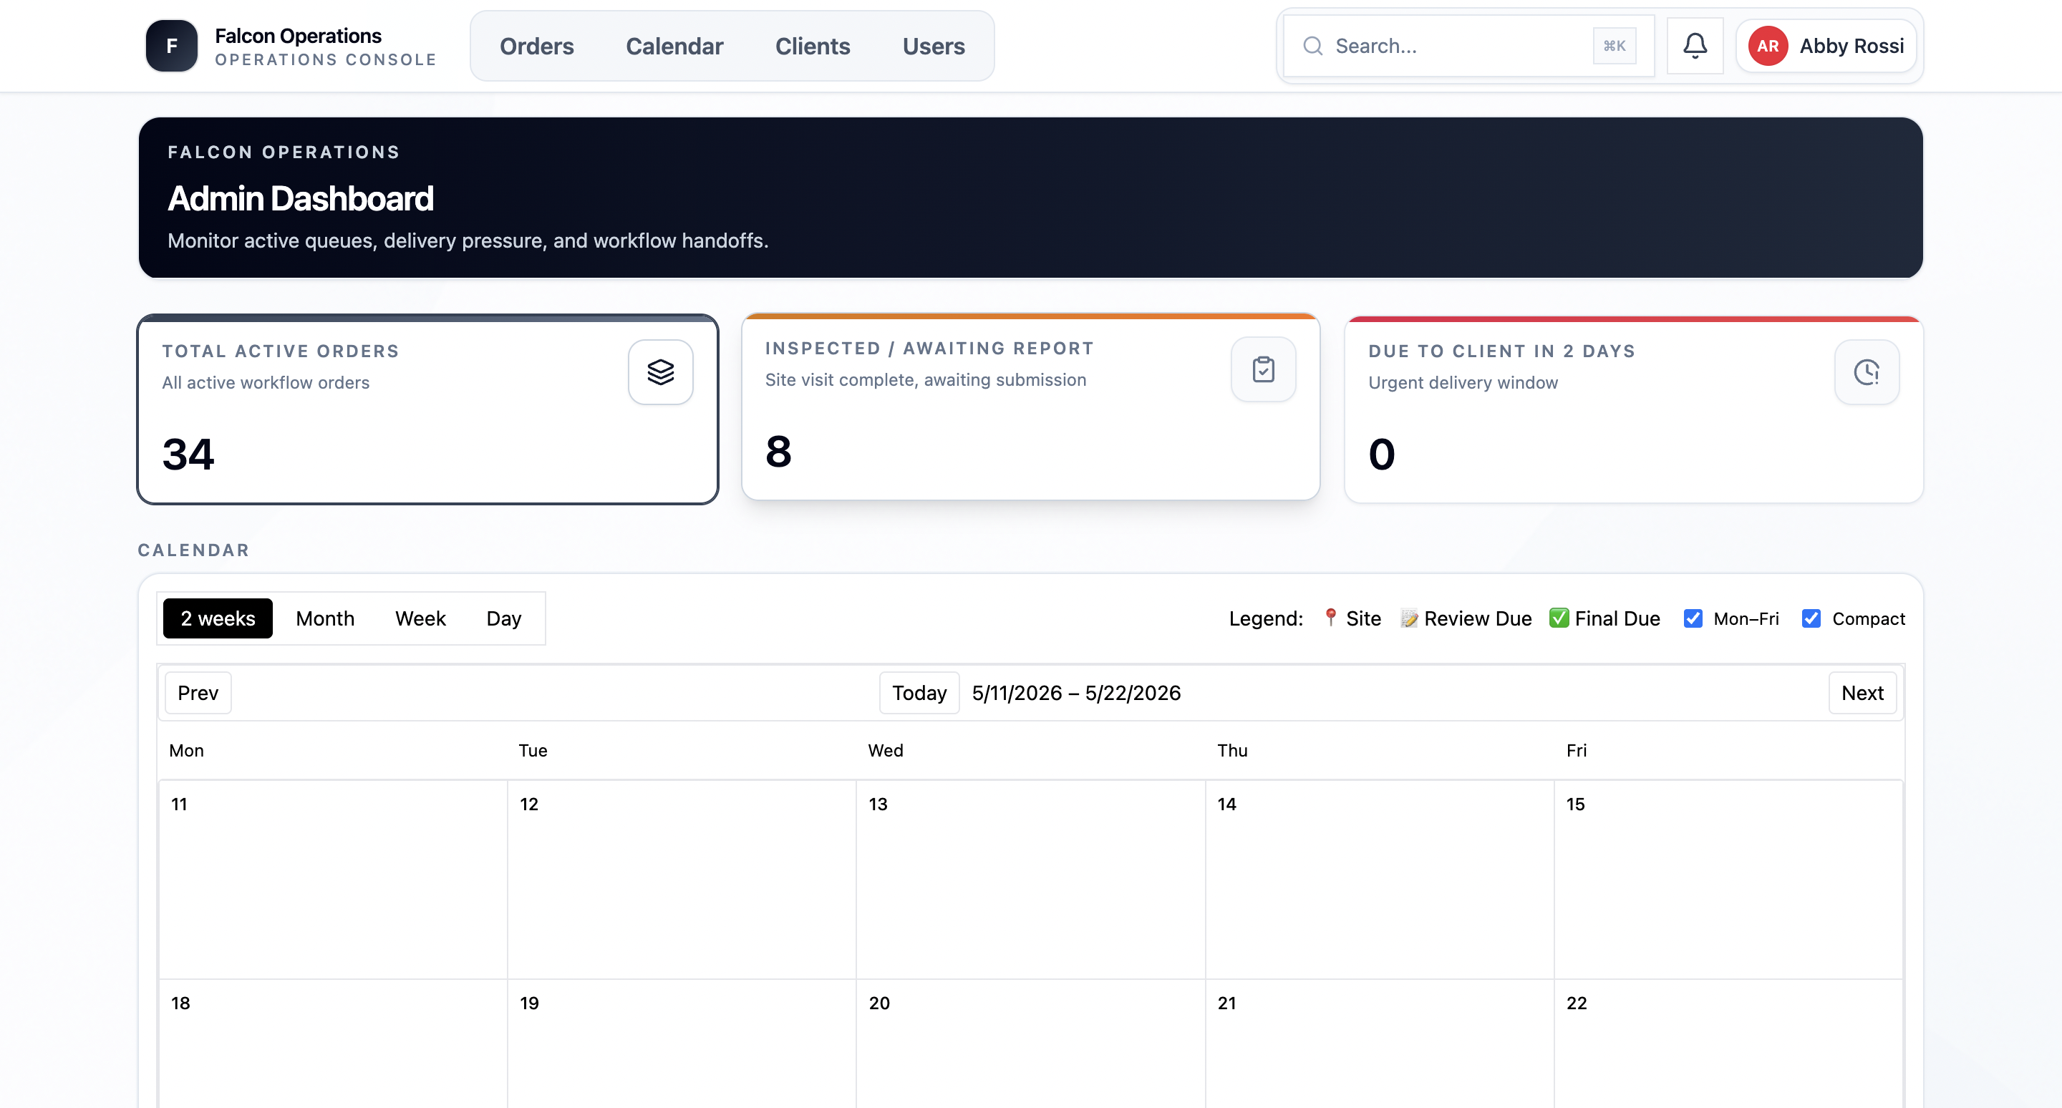Switch to Month calendar view
The image size is (2062, 1108).
[325, 618]
